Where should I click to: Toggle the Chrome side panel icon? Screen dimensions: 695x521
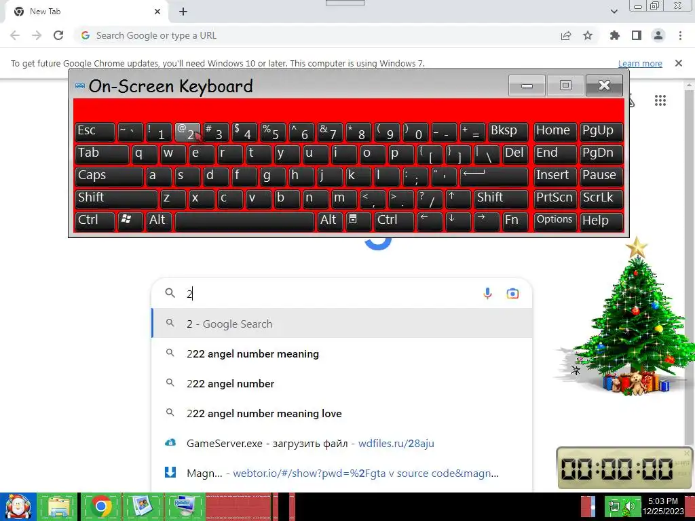(637, 35)
